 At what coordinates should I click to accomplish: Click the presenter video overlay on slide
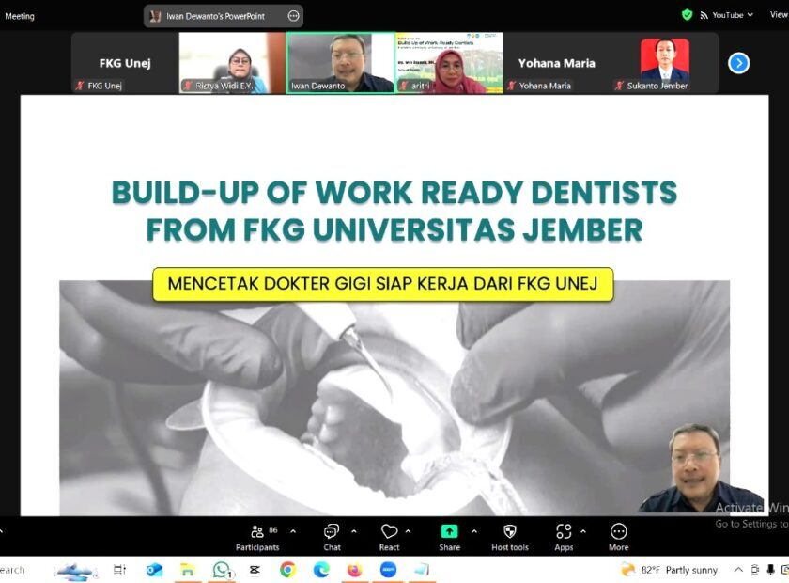tap(701, 468)
